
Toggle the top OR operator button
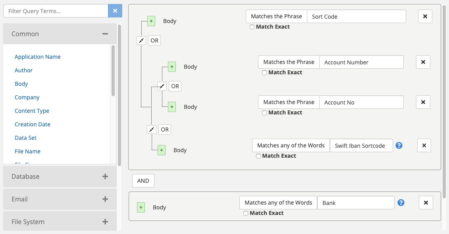(154, 41)
